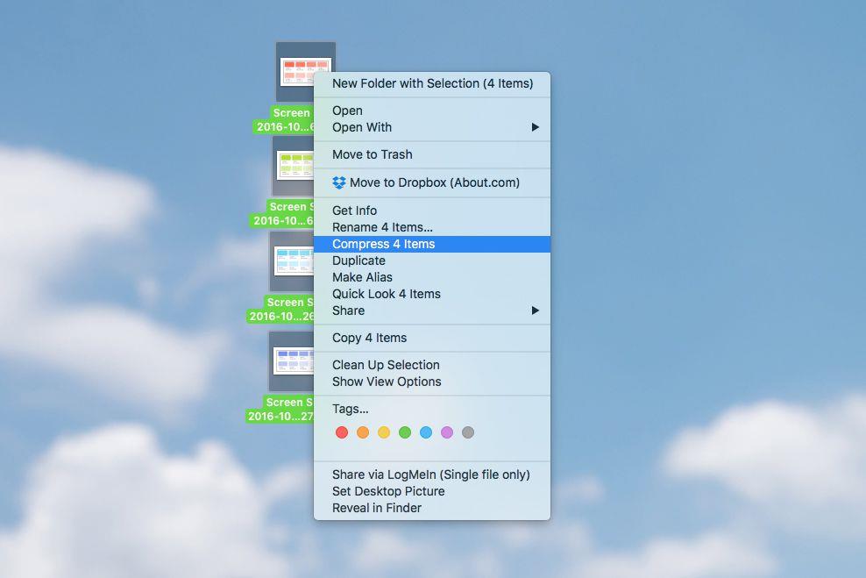866x578 pixels.
Task: Choose Share via LogMeIn (Single file only)
Action: pyautogui.click(x=432, y=475)
